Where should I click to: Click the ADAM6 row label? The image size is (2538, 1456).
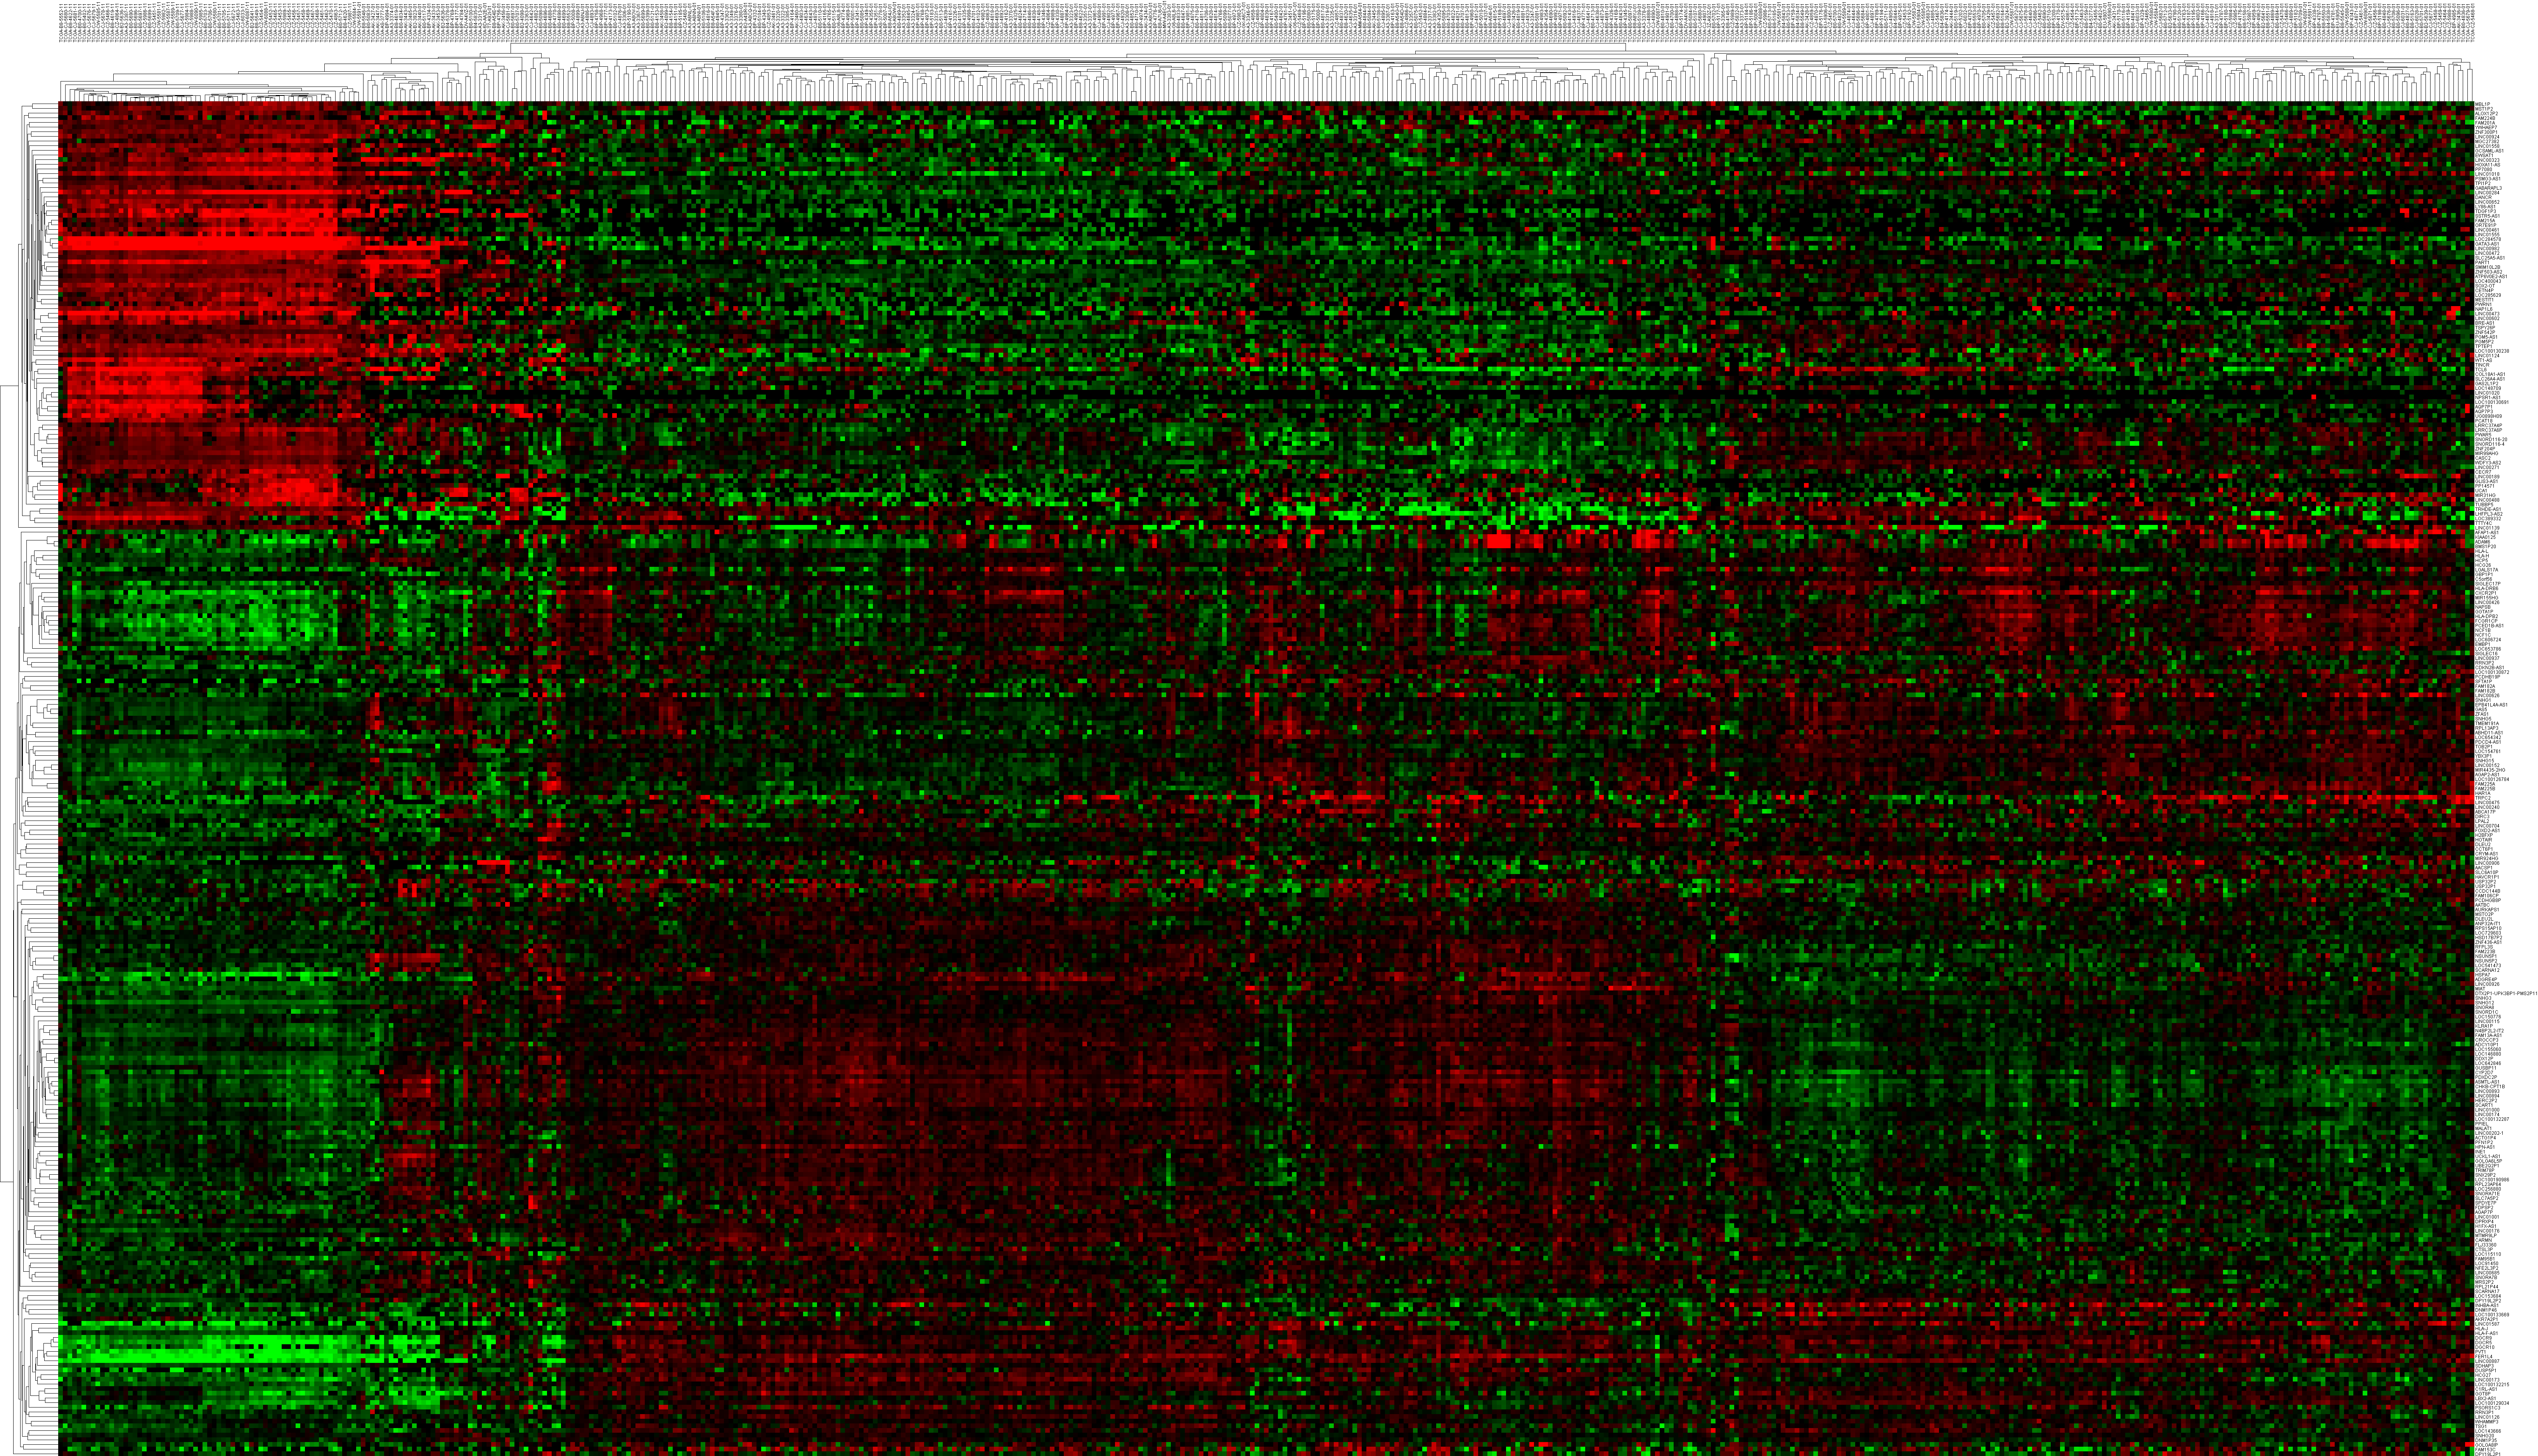click(x=2483, y=542)
